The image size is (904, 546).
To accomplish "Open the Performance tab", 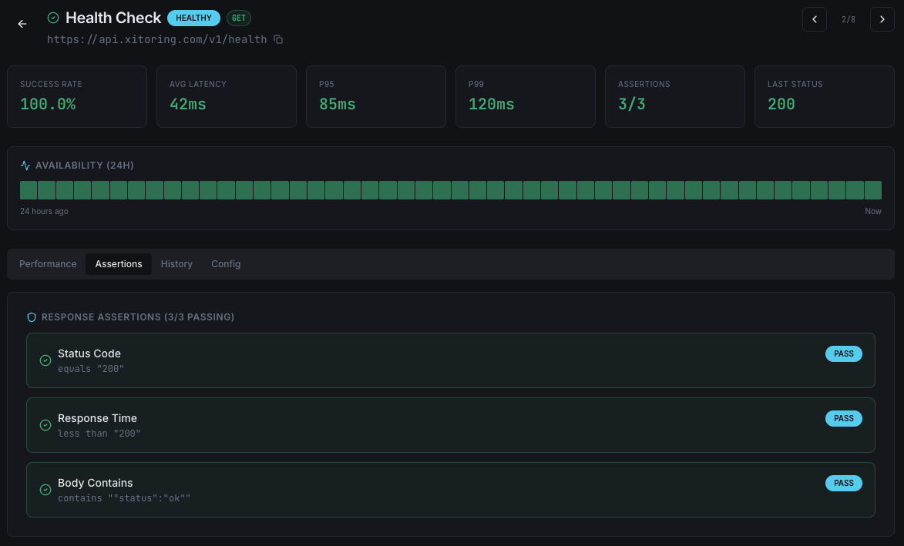I will coord(48,263).
